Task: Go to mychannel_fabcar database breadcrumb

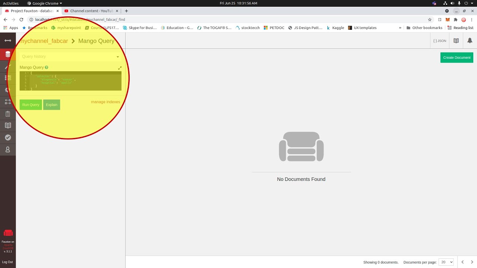Action: pos(44,41)
